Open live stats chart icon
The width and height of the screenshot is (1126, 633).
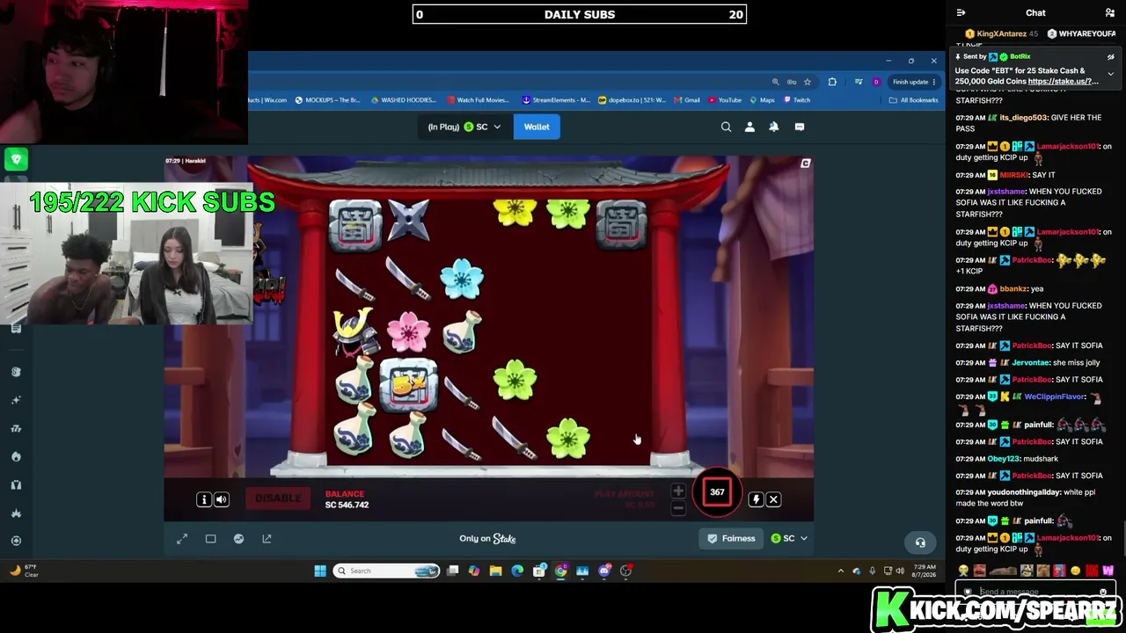click(x=238, y=538)
